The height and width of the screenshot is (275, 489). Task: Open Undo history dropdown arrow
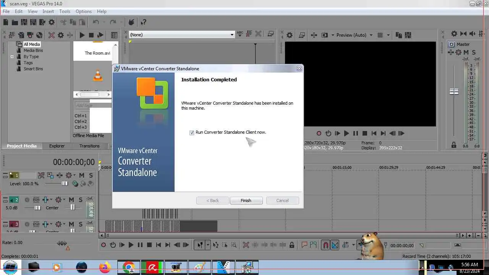tap(103, 23)
